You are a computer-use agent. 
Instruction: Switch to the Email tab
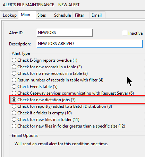point(97,15)
